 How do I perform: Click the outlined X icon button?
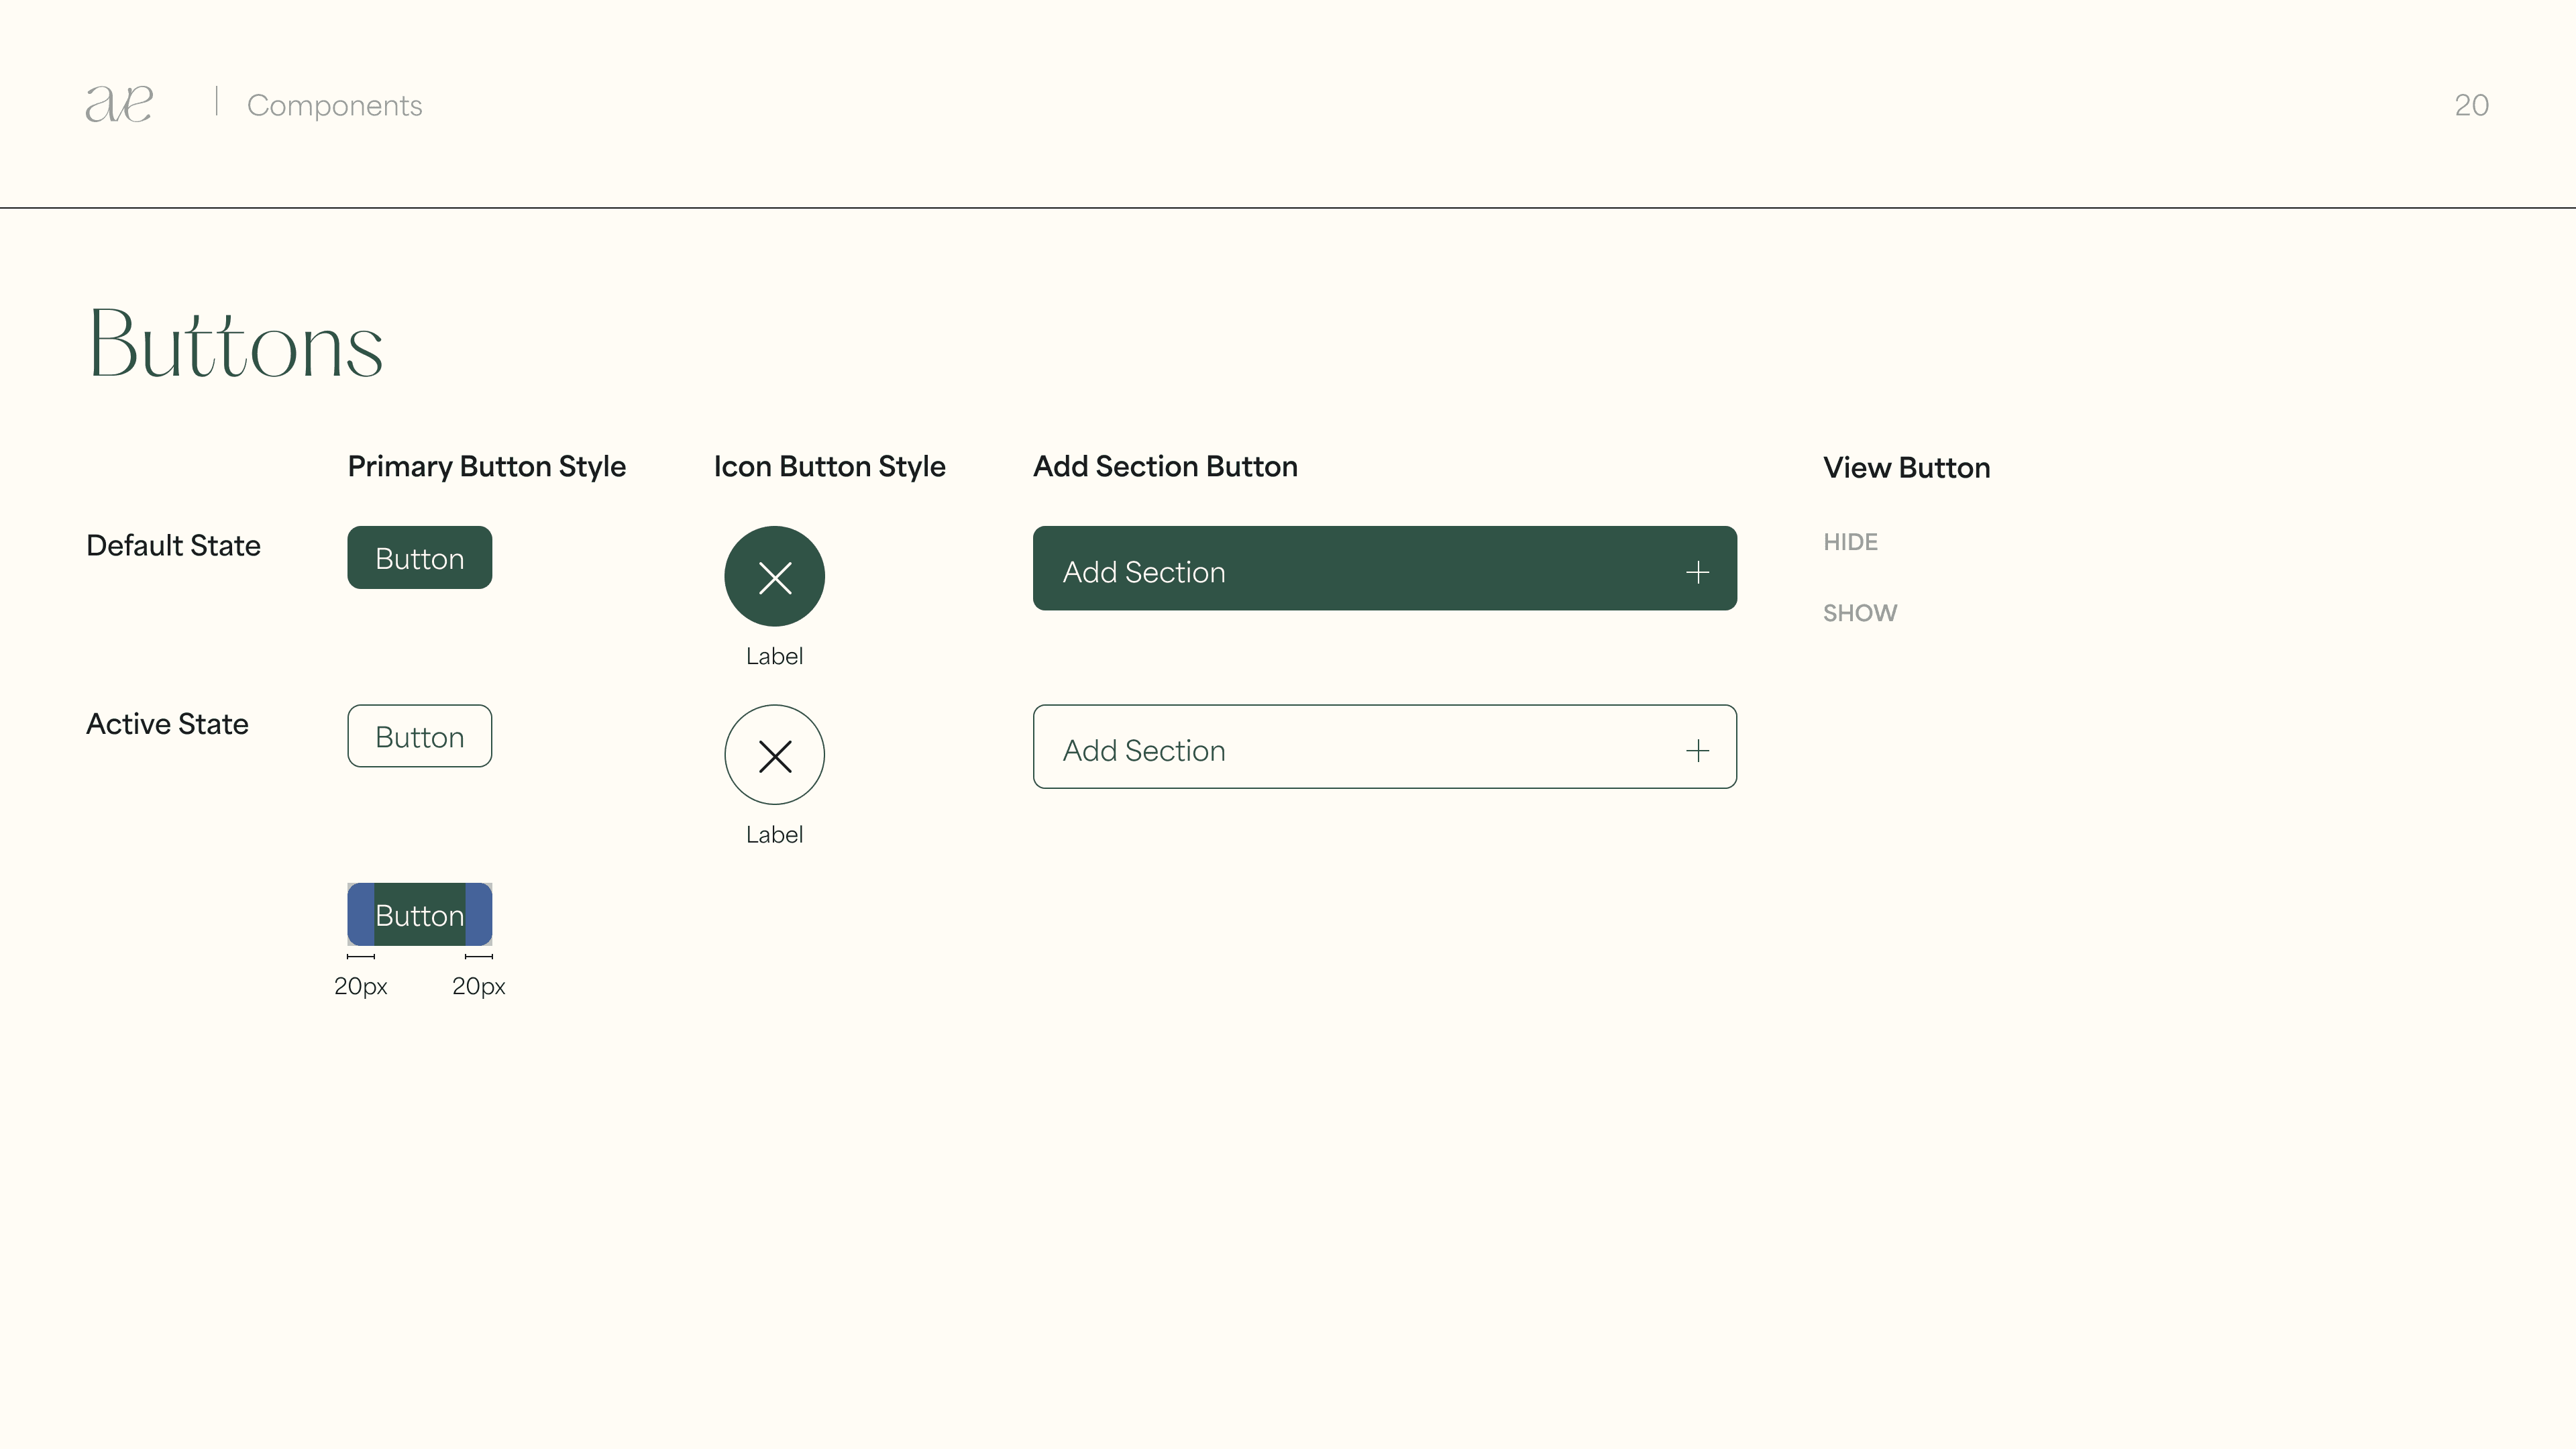pyautogui.click(x=774, y=755)
